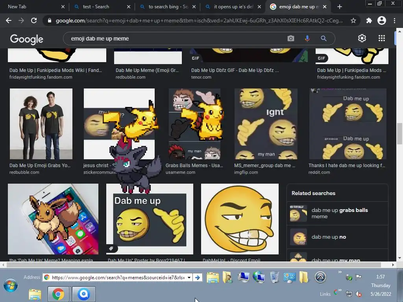This screenshot has height=302, width=403.
Task: Open the Chrome extensions puzzle icon
Action: coord(369,20)
